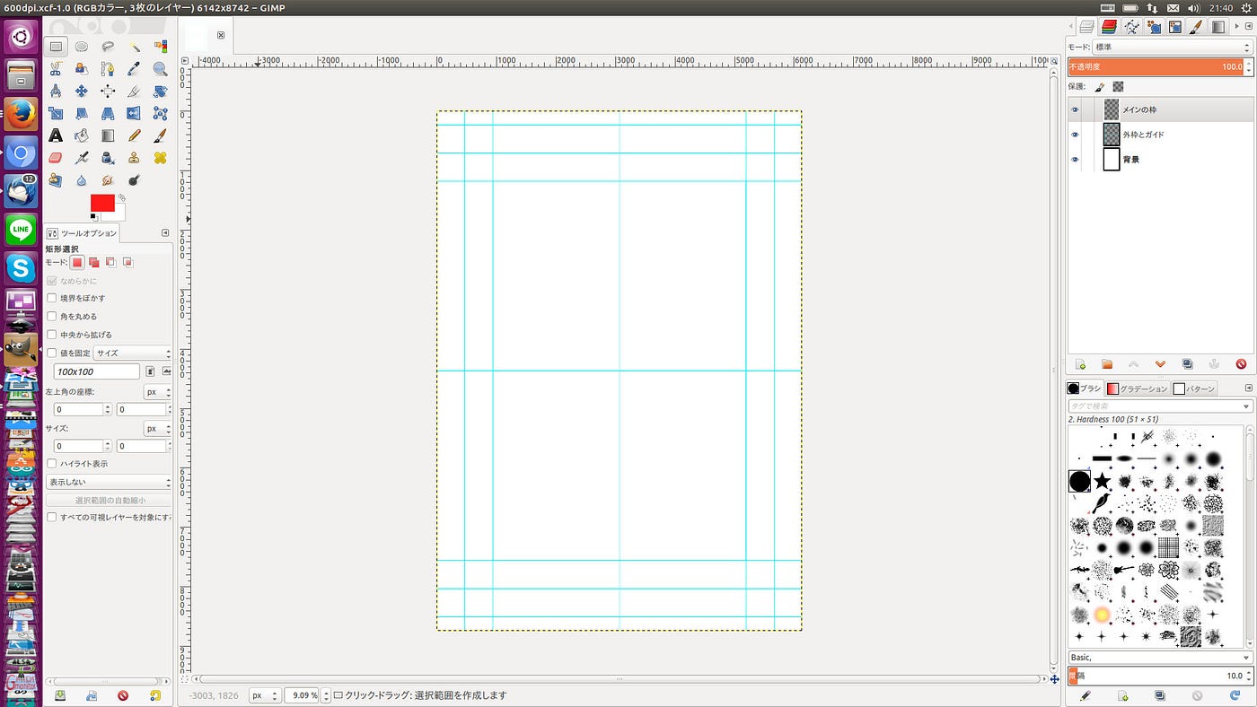
Task: Select the Text tool in toolbox
Action: (x=56, y=135)
